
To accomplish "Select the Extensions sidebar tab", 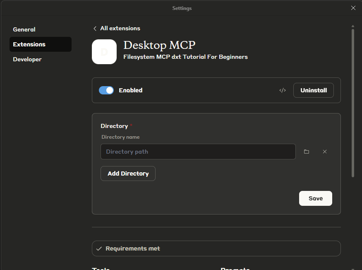I will (29, 44).
